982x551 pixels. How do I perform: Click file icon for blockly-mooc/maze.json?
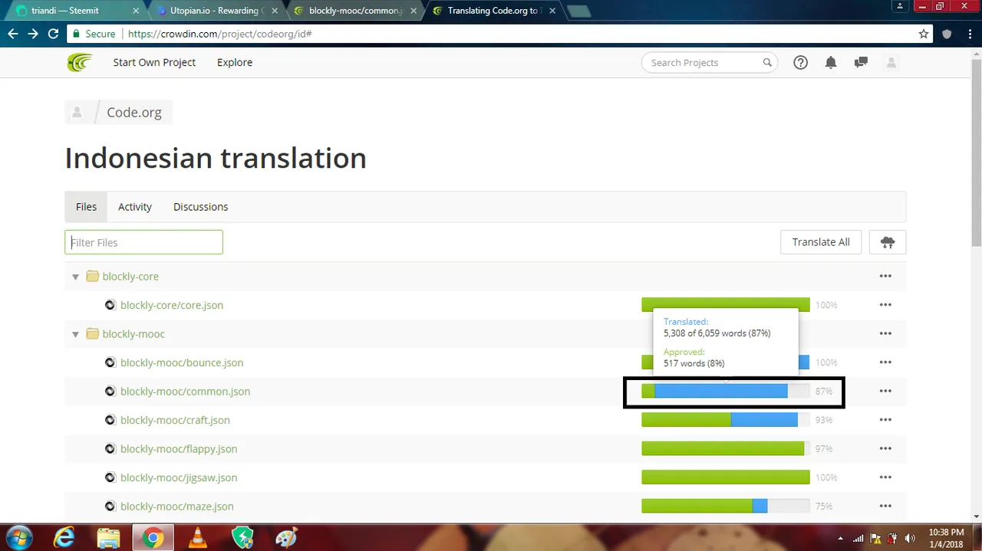click(110, 506)
